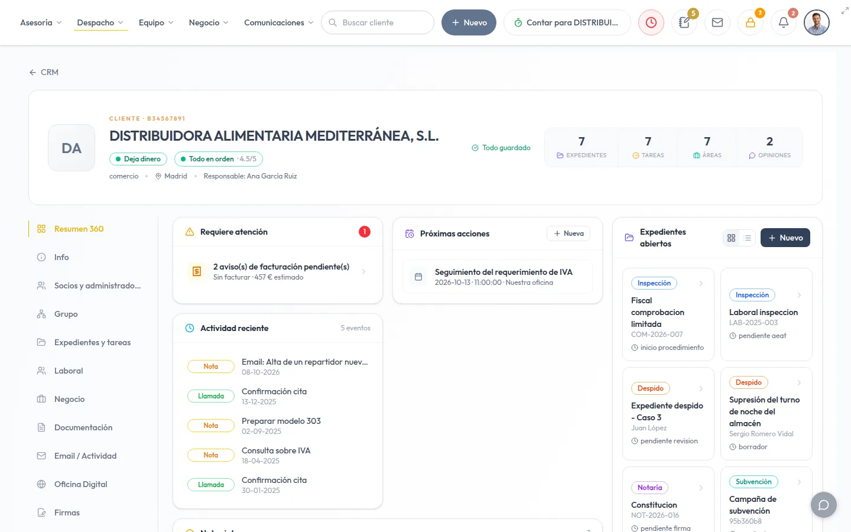Click Nuevo in Expedientes abiertos

(x=785, y=238)
